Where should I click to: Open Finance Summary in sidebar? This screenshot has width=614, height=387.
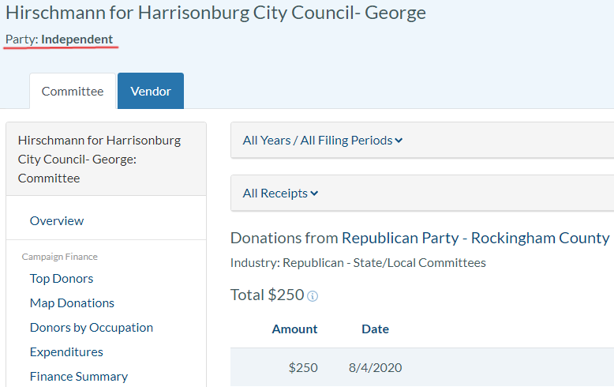[79, 377]
